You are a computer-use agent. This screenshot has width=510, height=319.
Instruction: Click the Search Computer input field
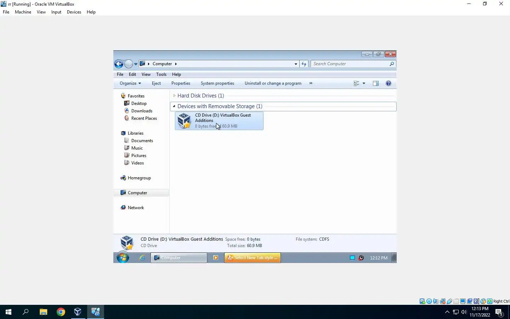(353, 64)
